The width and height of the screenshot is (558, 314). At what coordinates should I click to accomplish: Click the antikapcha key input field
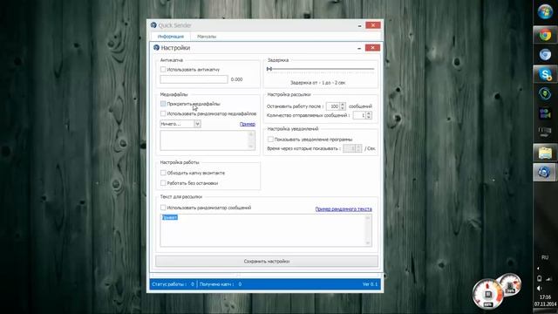pyautogui.click(x=194, y=79)
